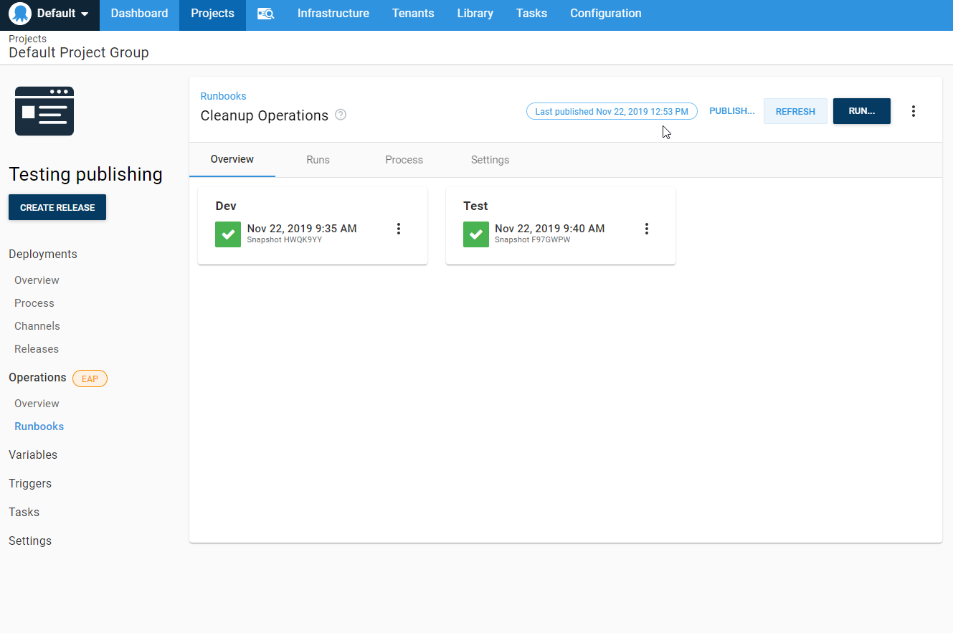Open Tasks in the top navigation
This screenshot has height=633, width=953.
tap(531, 14)
